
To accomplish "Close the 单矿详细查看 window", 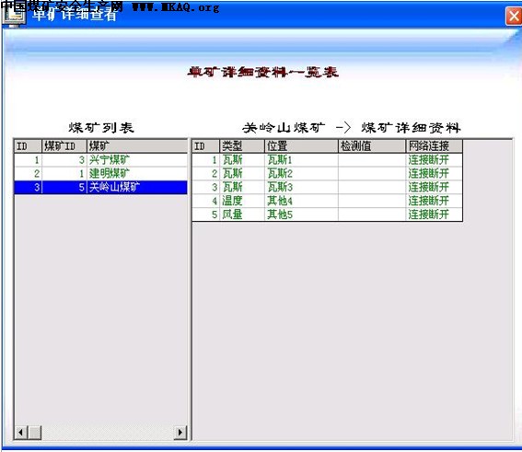I will point(514,16).
